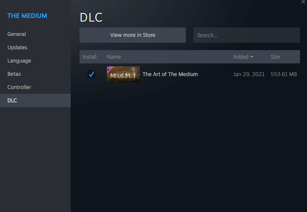Close the properties window with X
Screen dimensions: 307x212
tap(303, 2)
